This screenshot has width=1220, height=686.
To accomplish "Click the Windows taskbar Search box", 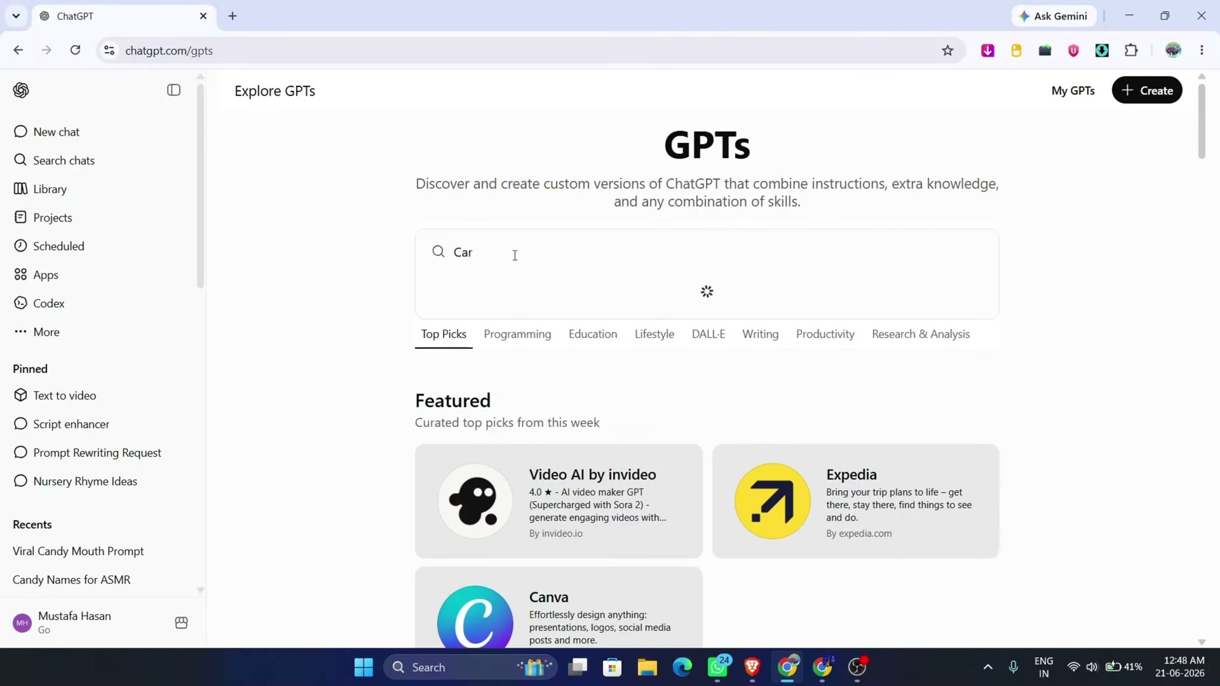I will tap(470, 667).
